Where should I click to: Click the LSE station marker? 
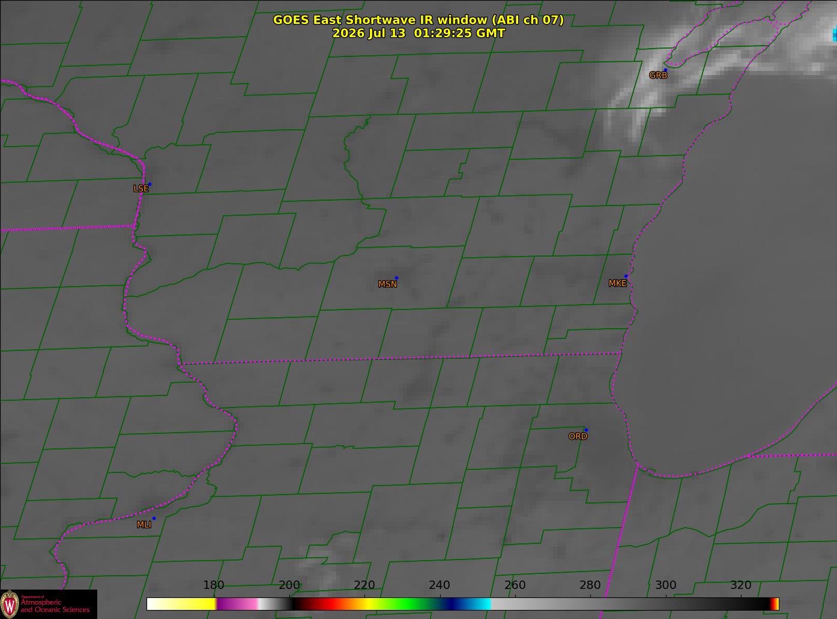[150, 184]
